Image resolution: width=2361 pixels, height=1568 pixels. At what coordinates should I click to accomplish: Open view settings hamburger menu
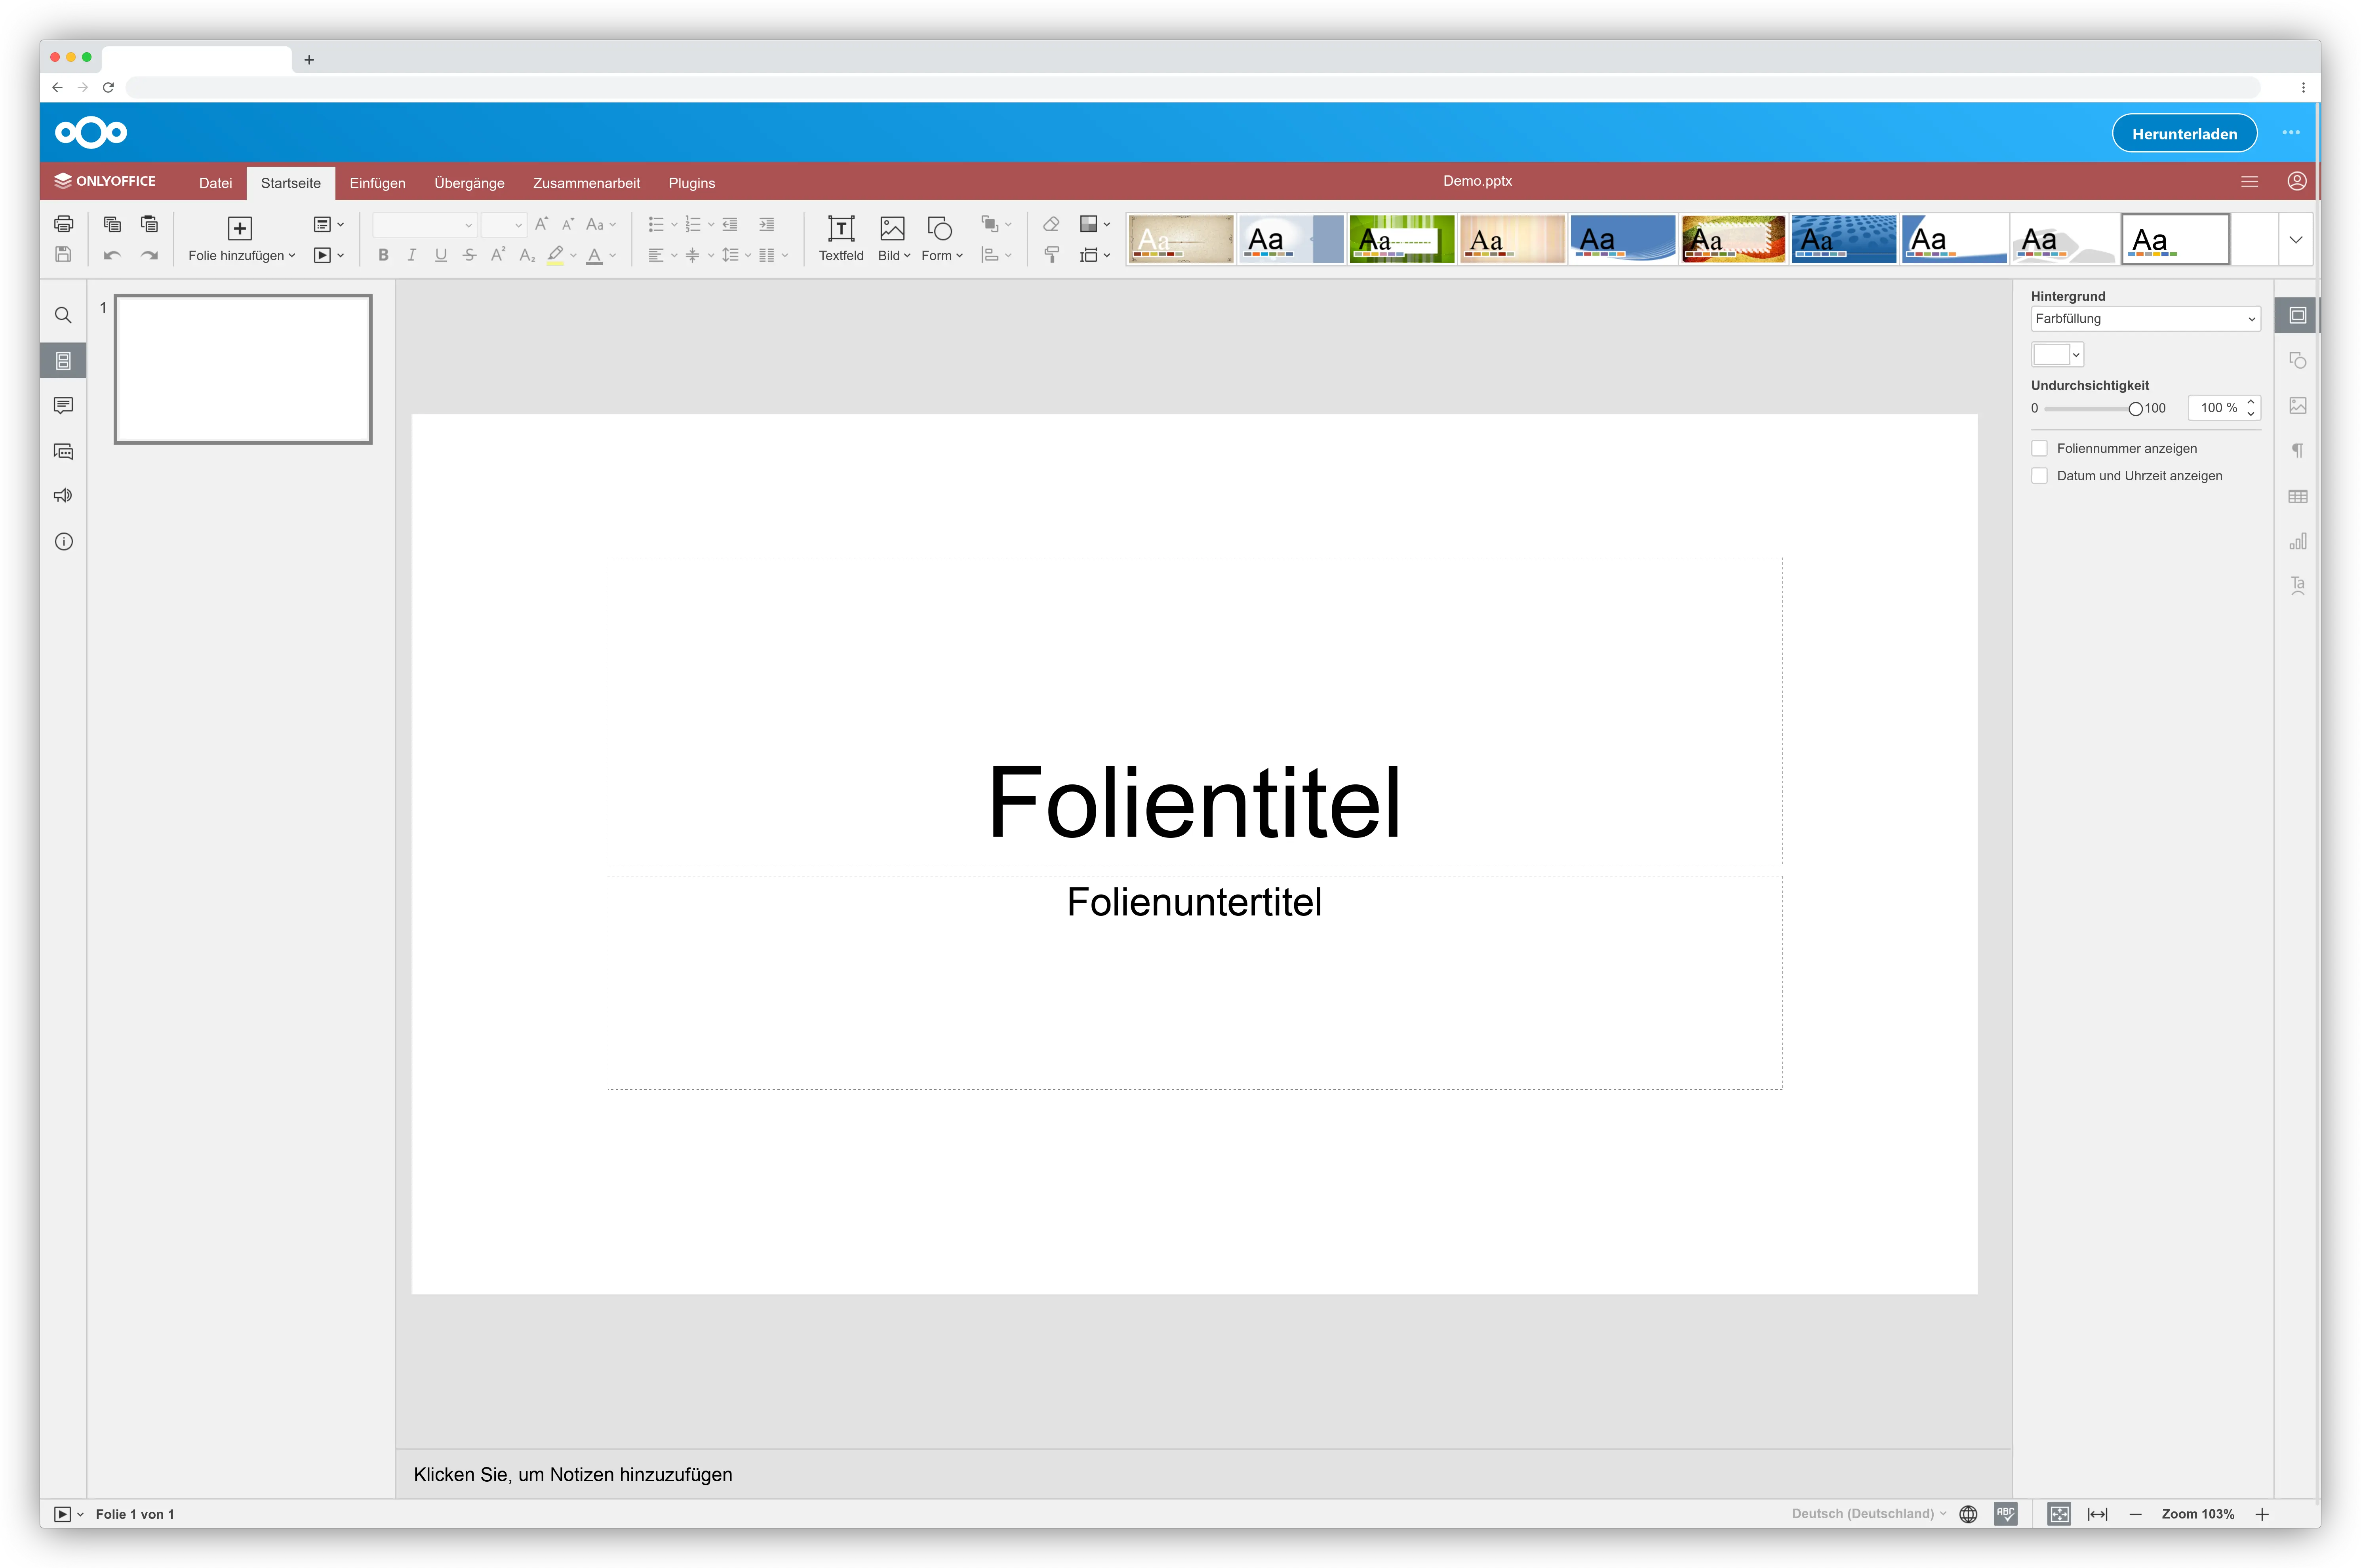pyautogui.click(x=2249, y=181)
